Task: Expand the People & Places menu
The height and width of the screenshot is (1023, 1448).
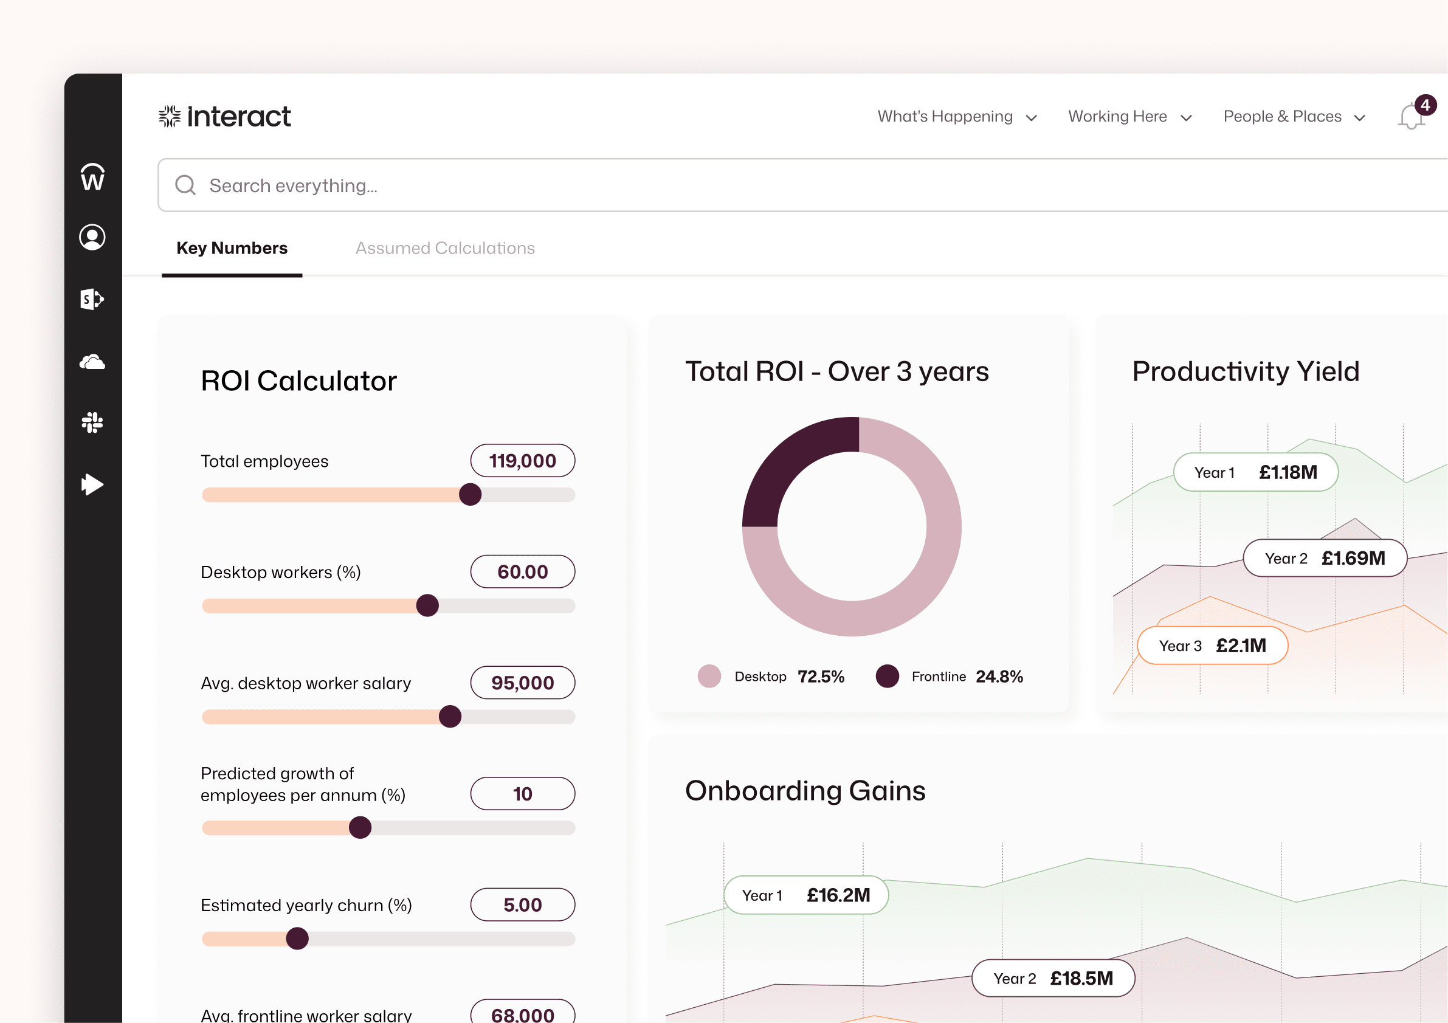Action: point(1294,117)
